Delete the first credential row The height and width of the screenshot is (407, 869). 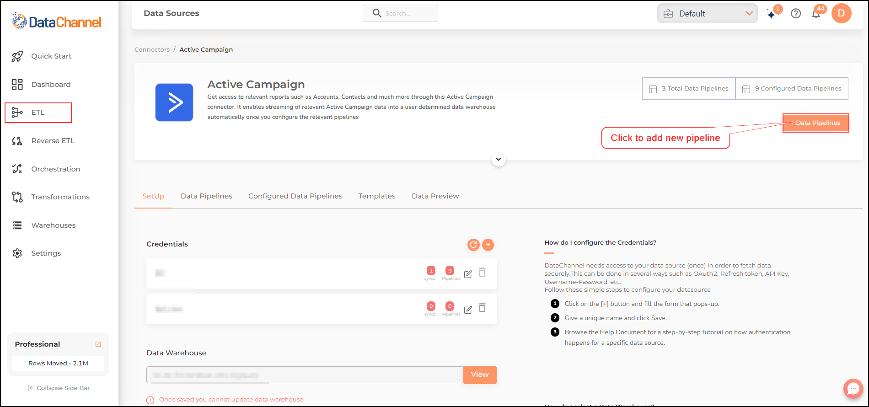482,273
